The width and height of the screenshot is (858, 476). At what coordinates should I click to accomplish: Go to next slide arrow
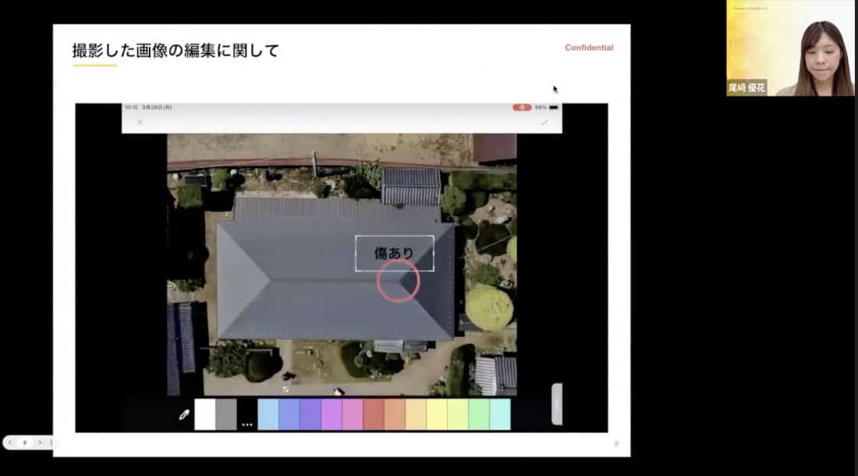[x=40, y=442]
